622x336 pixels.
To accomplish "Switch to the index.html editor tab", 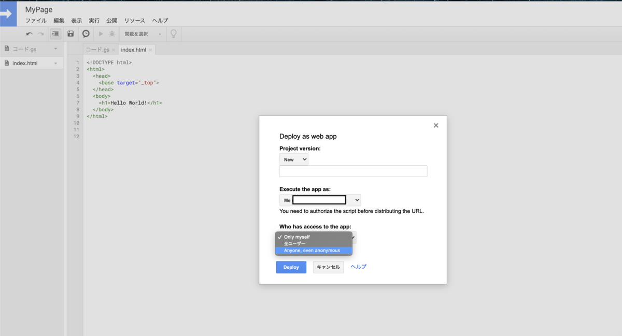I will coord(133,50).
